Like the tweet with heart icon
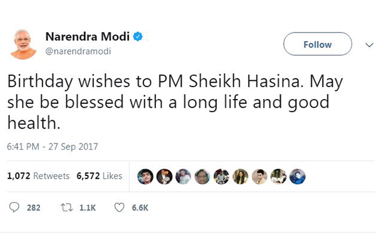The height and width of the screenshot is (250, 376). [119, 207]
